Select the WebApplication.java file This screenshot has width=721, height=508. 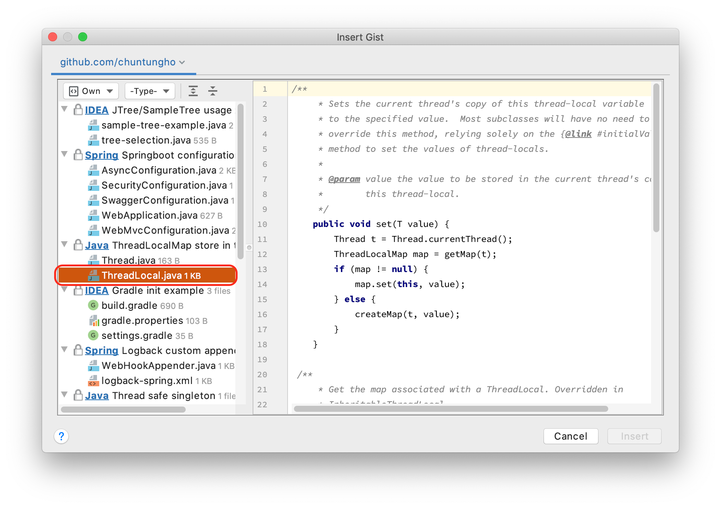(149, 215)
